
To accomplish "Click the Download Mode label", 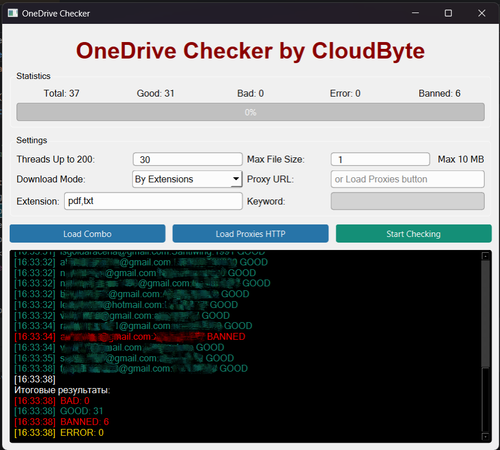I will click(51, 179).
